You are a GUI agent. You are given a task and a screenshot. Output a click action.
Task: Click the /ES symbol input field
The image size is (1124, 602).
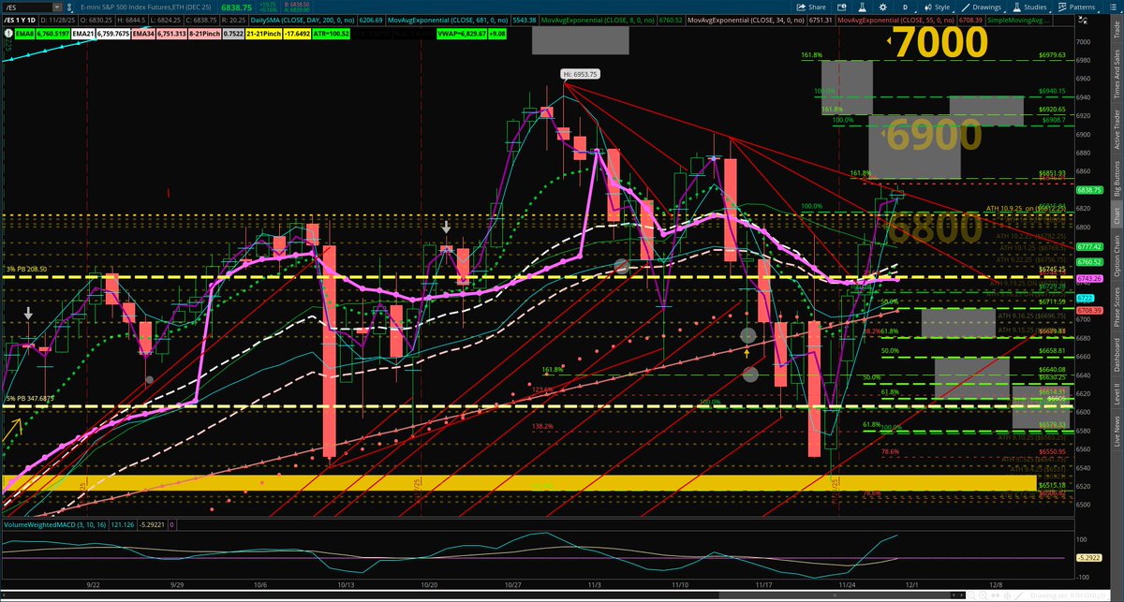(x=26, y=7)
